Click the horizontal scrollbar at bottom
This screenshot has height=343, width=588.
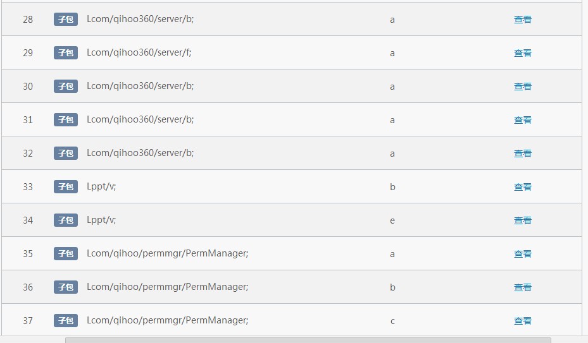(308, 340)
